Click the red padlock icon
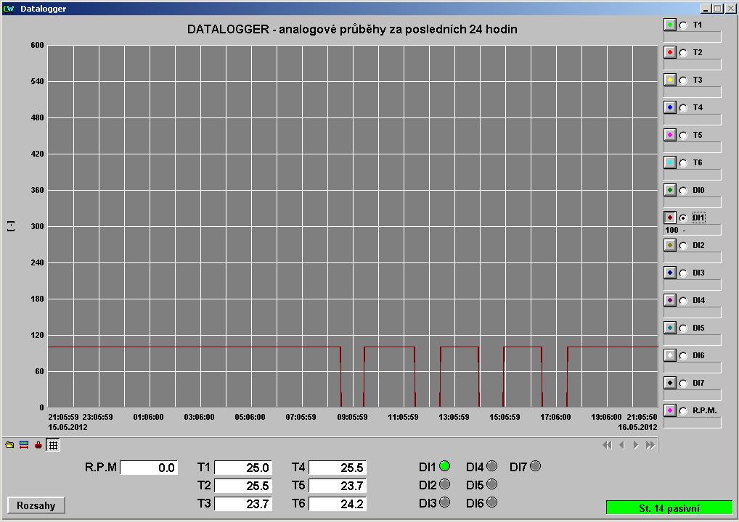Screen dimensions: 739x522 click(x=38, y=445)
